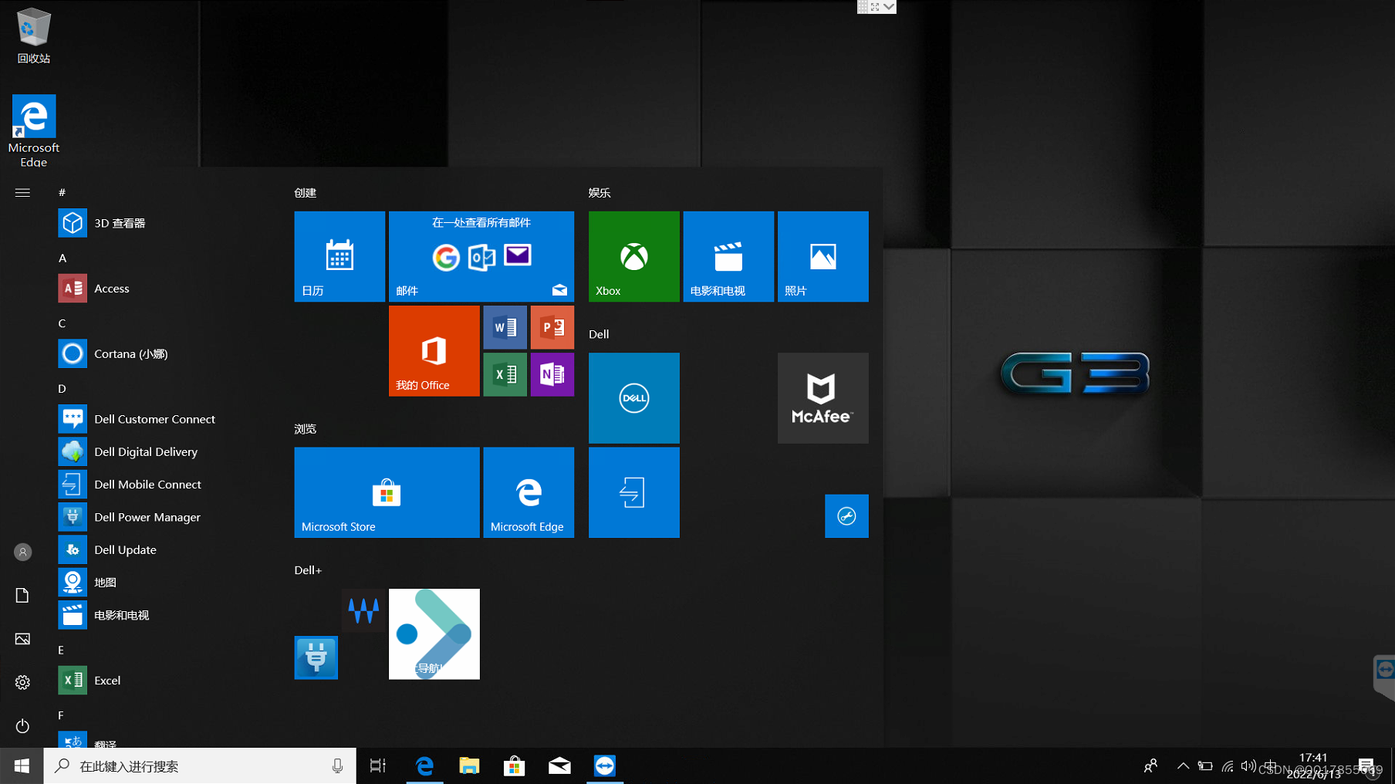Click the letter D group header
The height and width of the screenshot is (784, 1395).
(x=62, y=388)
